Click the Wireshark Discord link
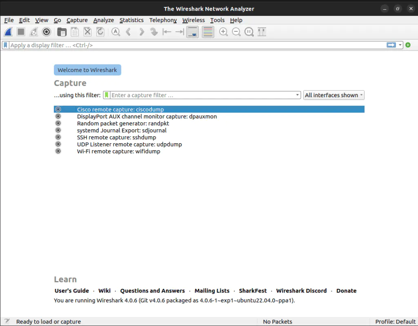Image resolution: width=418 pixels, height=326 pixels. (x=301, y=291)
